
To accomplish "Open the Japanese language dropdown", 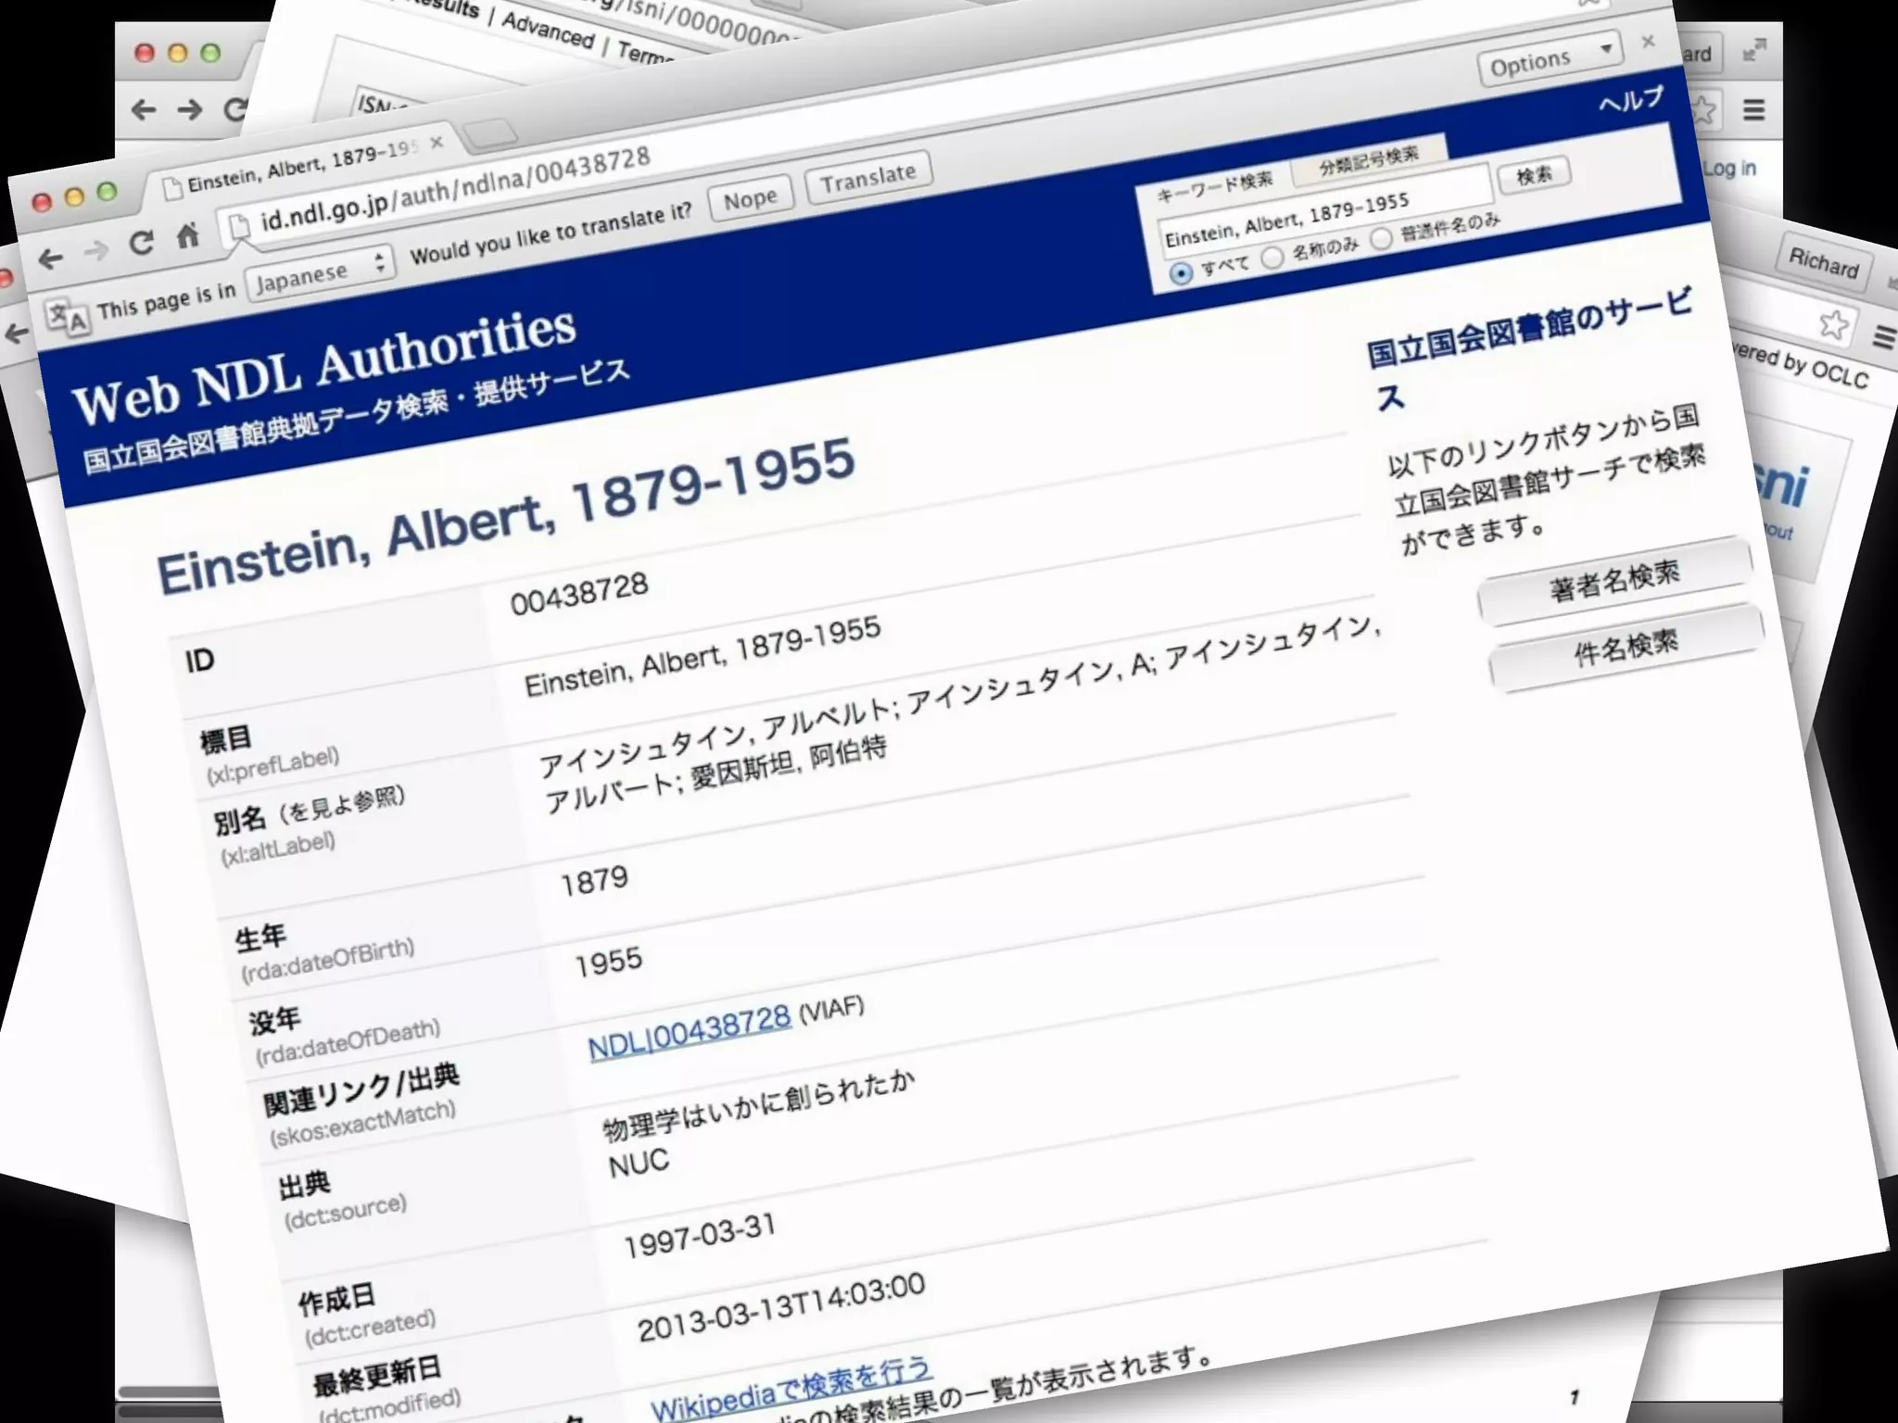I will tap(320, 273).
